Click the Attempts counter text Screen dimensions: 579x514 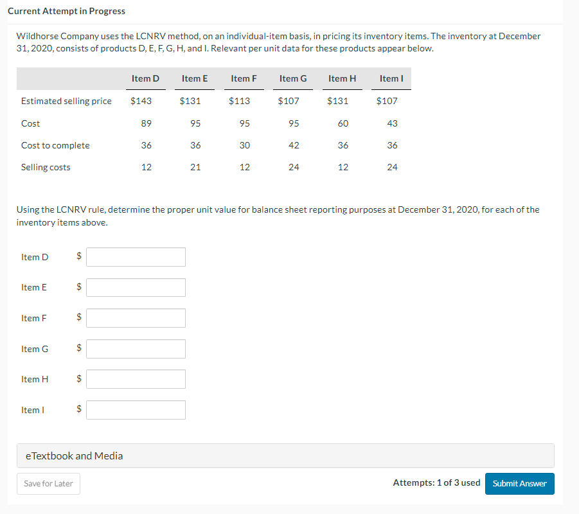pyautogui.click(x=436, y=483)
